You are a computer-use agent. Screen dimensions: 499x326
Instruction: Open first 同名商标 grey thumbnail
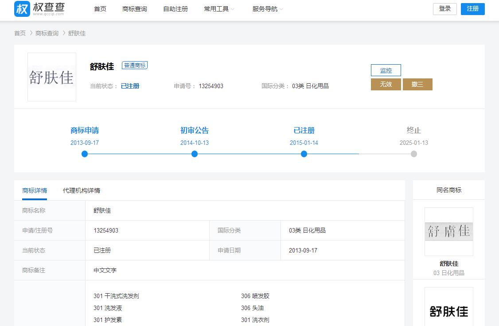(449, 232)
